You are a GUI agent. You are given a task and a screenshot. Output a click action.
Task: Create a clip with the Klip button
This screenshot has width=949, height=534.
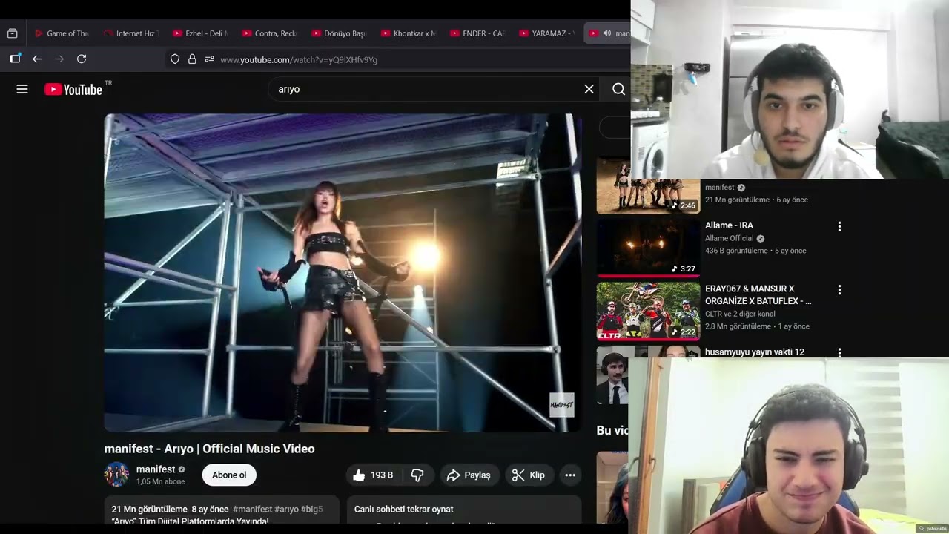click(x=529, y=475)
